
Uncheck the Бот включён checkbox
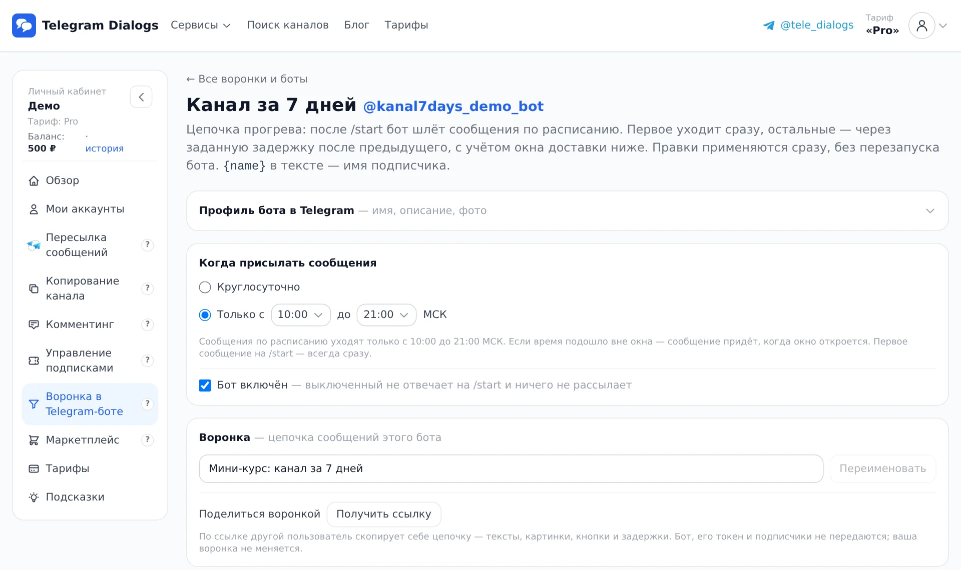[x=205, y=385]
